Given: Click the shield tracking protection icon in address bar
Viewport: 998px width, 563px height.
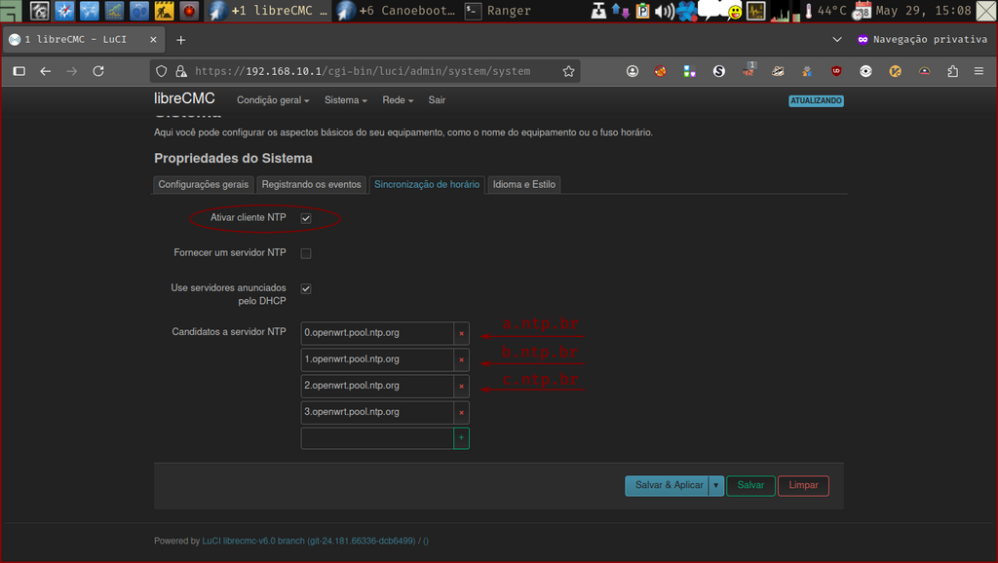Looking at the screenshot, I should tap(162, 70).
